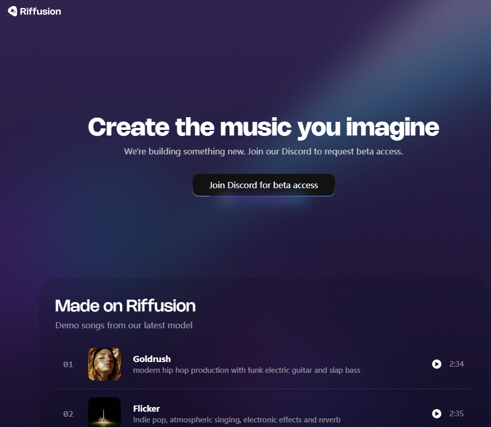Click the Goldrush description about funk guitar
The width and height of the screenshot is (491, 427).
(x=247, y=370)
